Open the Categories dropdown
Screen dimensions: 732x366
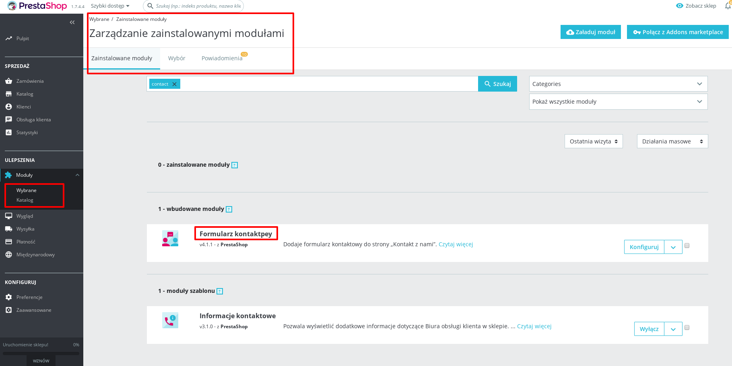[x=618, y=84]
